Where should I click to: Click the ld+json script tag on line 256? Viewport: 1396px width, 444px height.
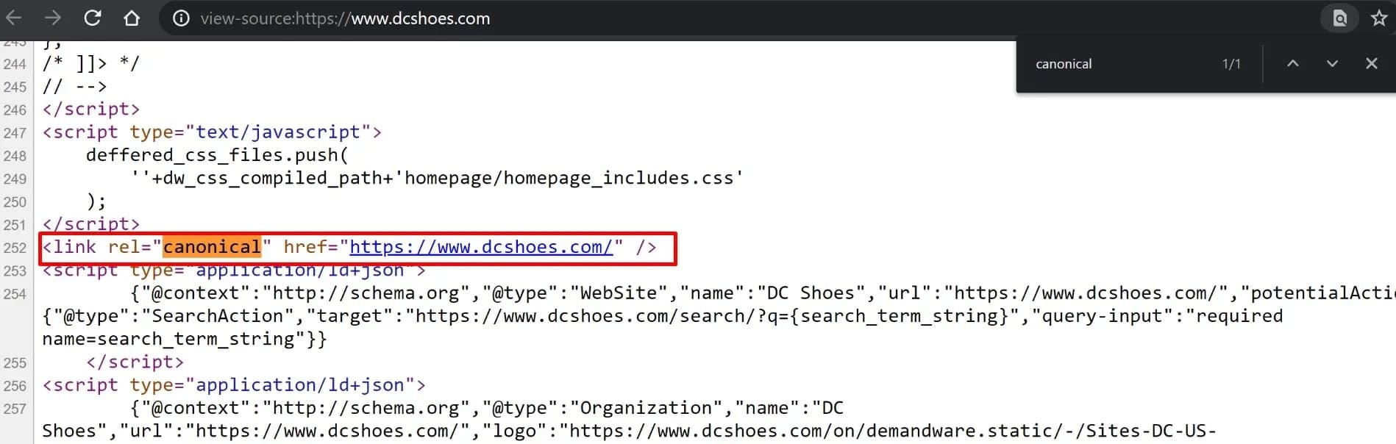[234, 385]
